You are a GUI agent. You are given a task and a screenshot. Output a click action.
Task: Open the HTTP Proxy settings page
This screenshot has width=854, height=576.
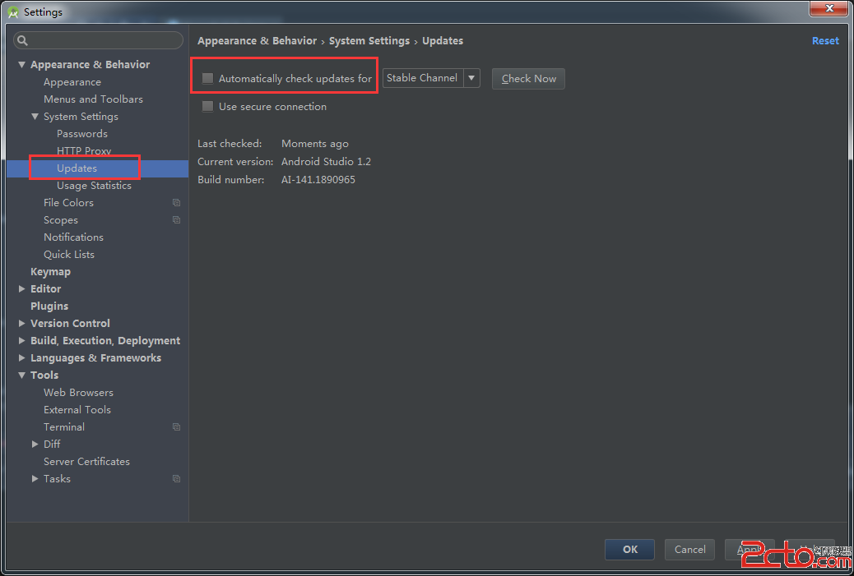coord(84,150)
